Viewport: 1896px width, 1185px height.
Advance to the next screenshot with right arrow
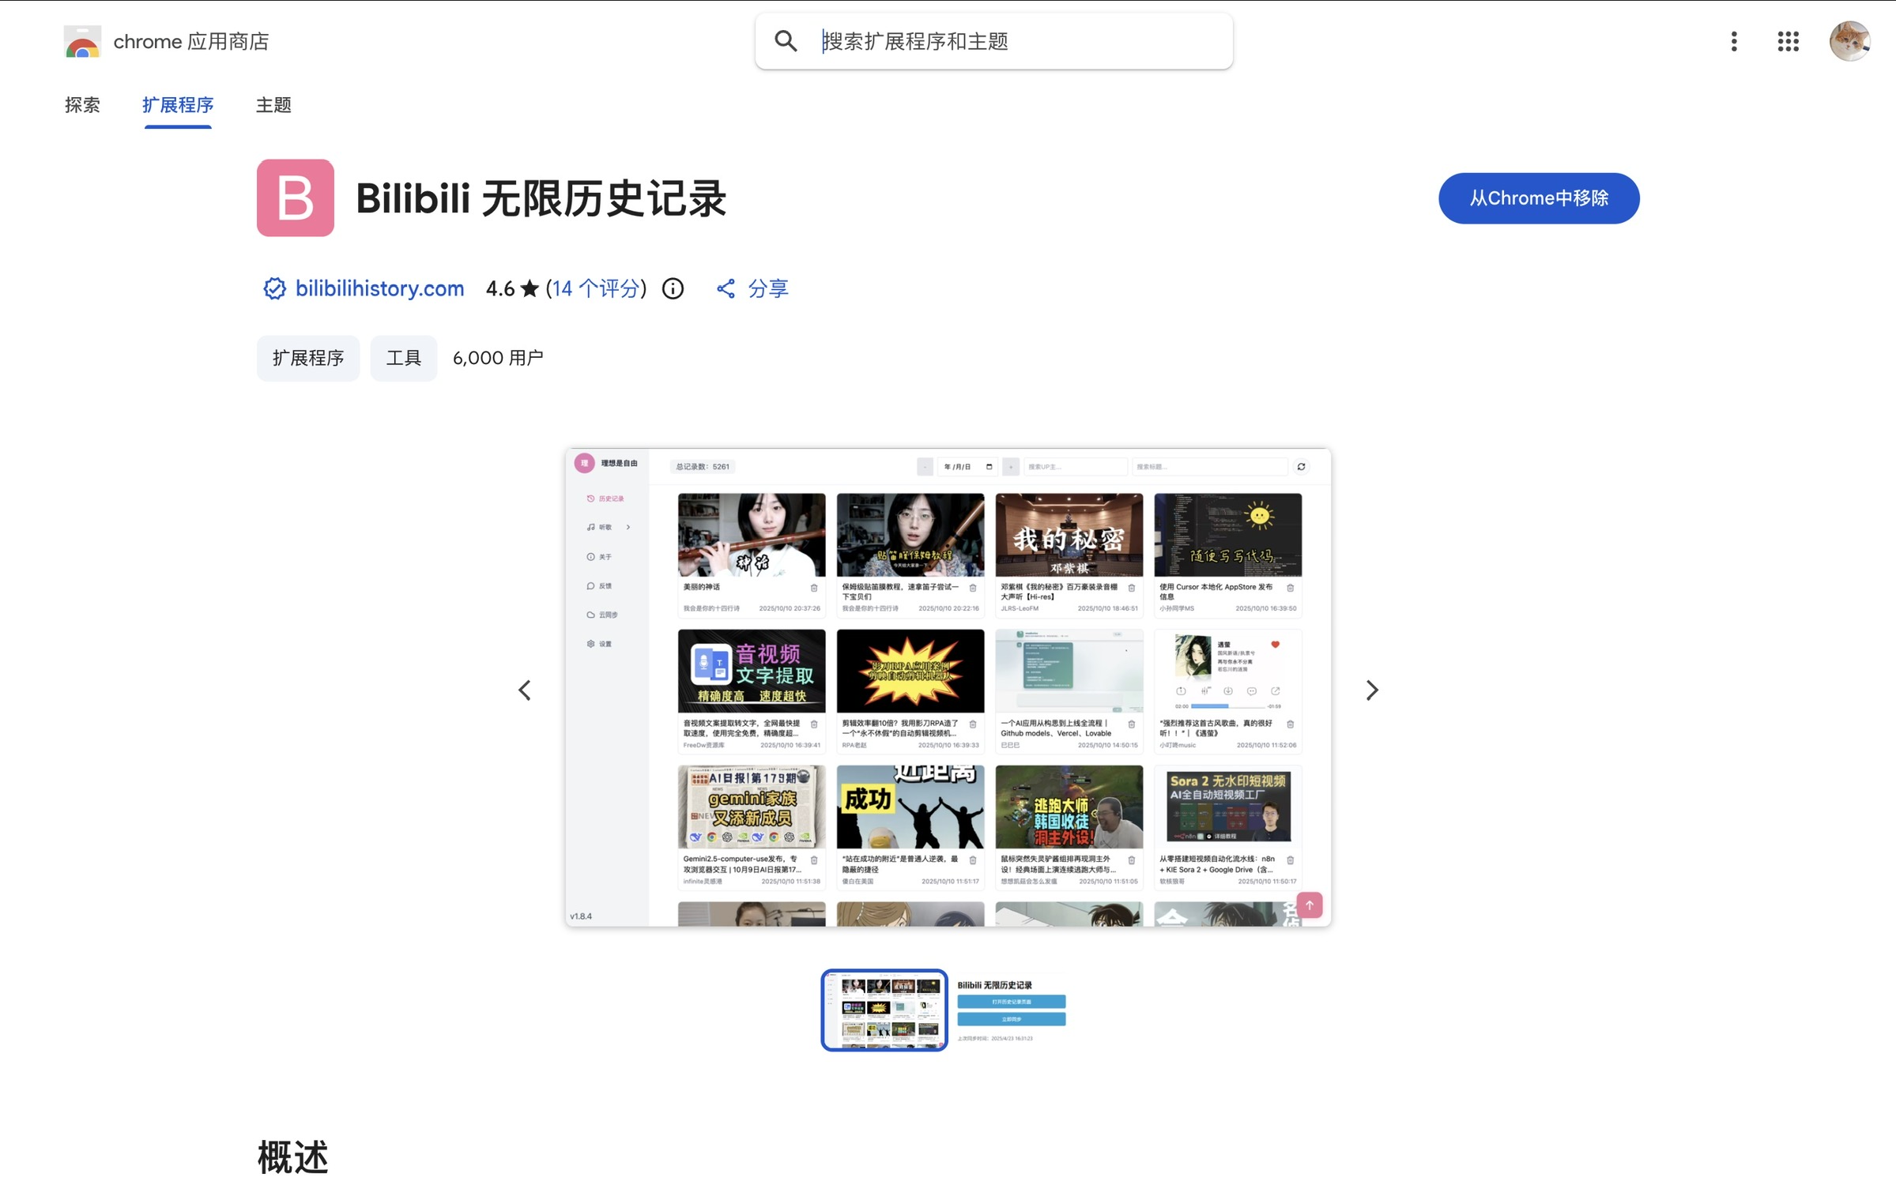click(1372, 690)
